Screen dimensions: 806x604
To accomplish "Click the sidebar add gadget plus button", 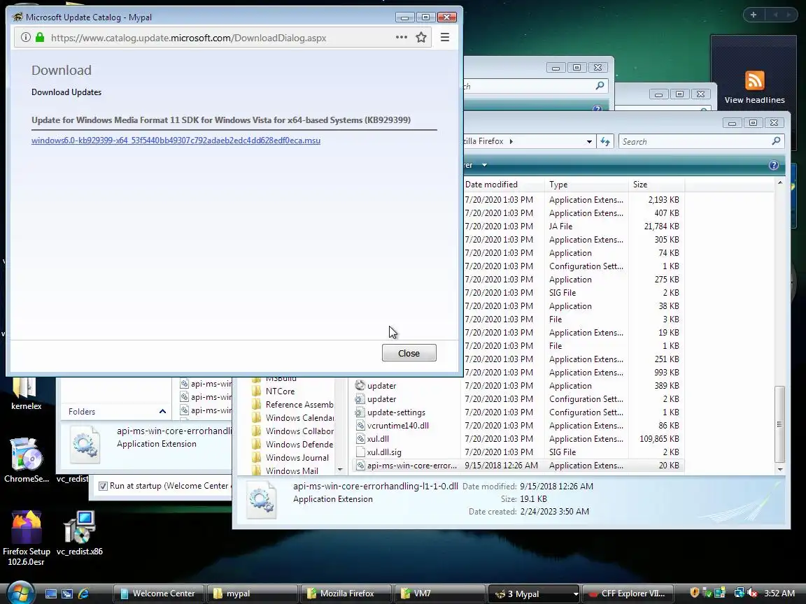I will pyautogui.click(x=754, y=15).
